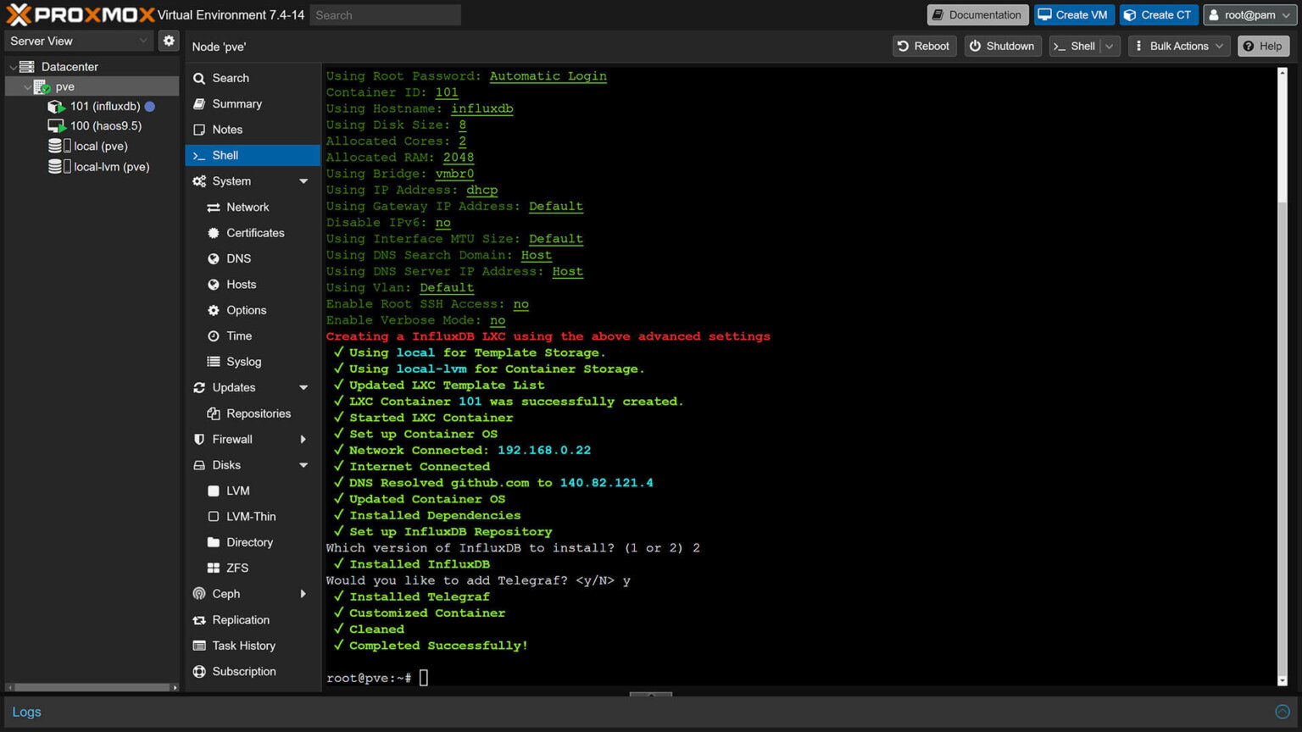Open the Subscription page
1302x732 pixels.
pyautogui.click(x=245, y=671)
